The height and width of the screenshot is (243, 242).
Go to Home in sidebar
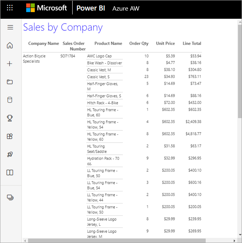pyautogui.click(x=10, y=45)
